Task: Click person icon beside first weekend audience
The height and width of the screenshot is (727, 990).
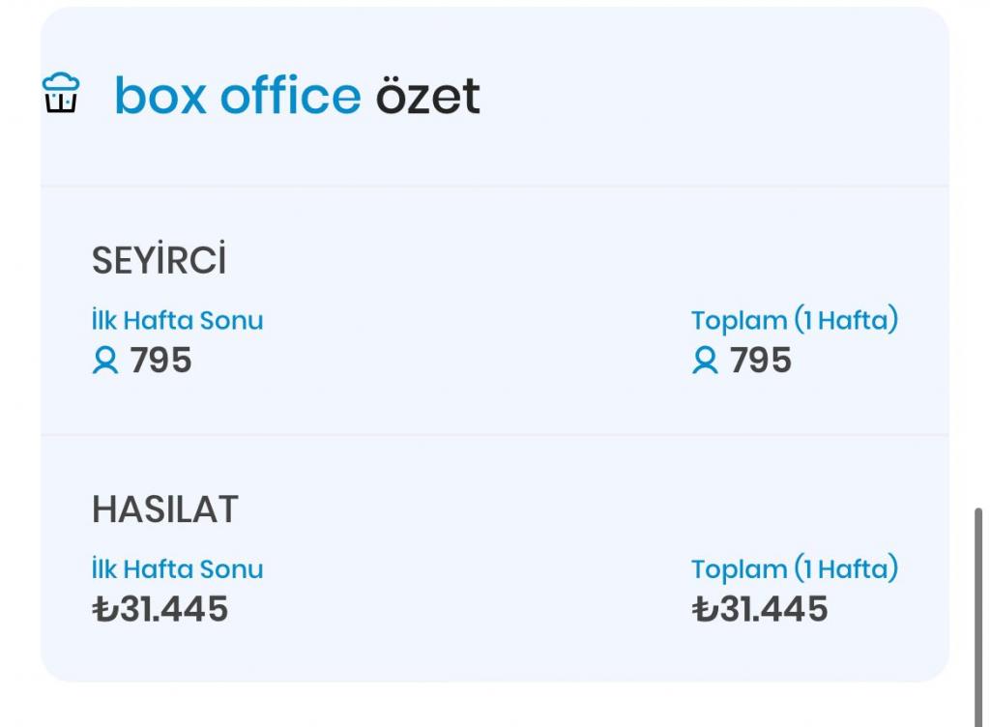Action: pyautogui.click(x=104, y=361)
